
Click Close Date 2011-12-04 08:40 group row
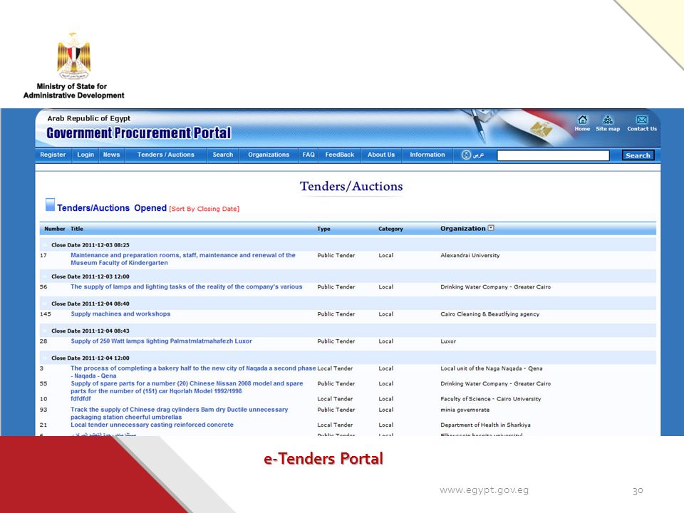(348, 304)
